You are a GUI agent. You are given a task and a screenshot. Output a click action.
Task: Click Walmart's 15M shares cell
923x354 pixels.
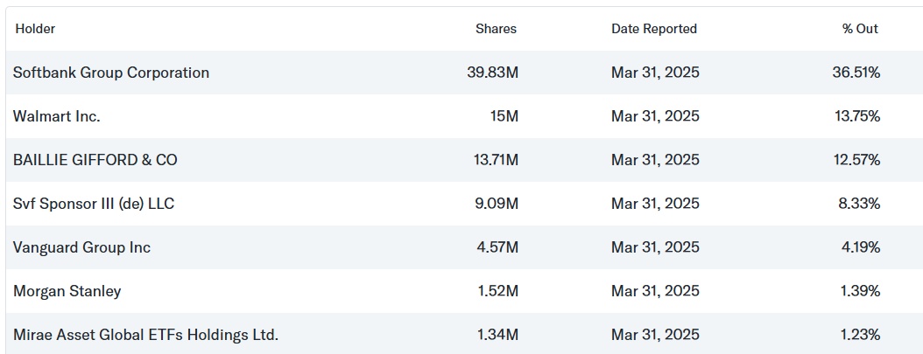504,116
